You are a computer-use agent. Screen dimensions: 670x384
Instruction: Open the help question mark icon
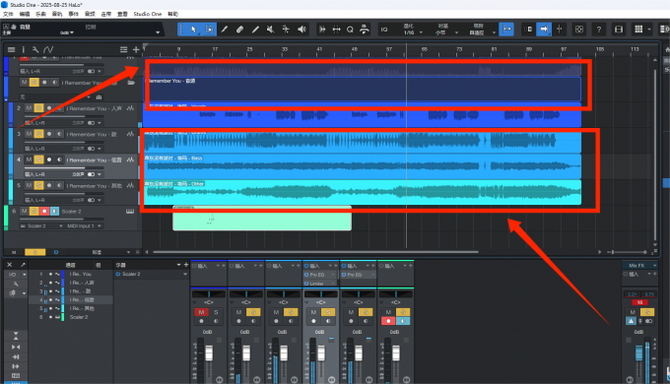coord(599,29)
